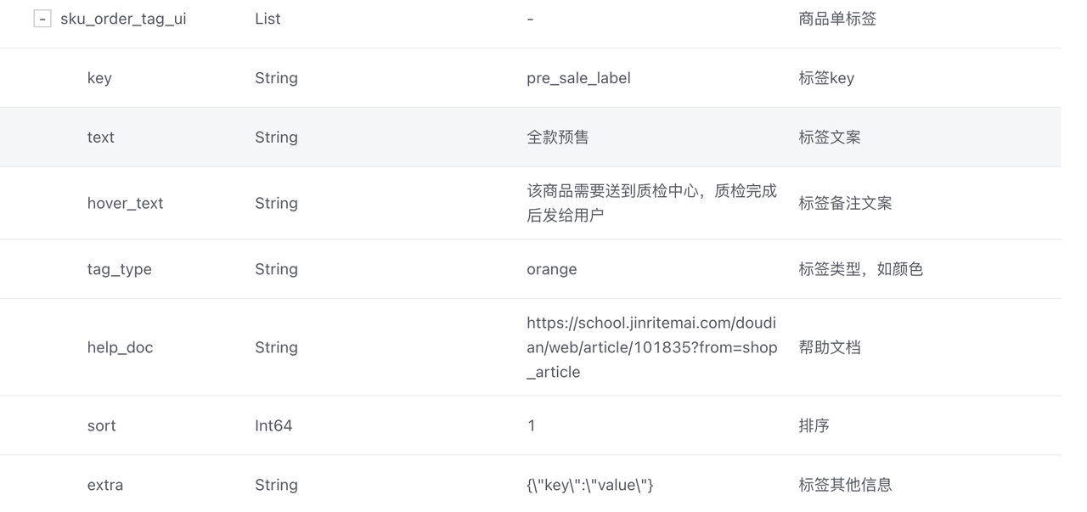The width and height of the screenshot is (1087, 512).
Task: Open the school.jinritemai.com help article URL
Action: pyautogui.click(x=651, y=347)
